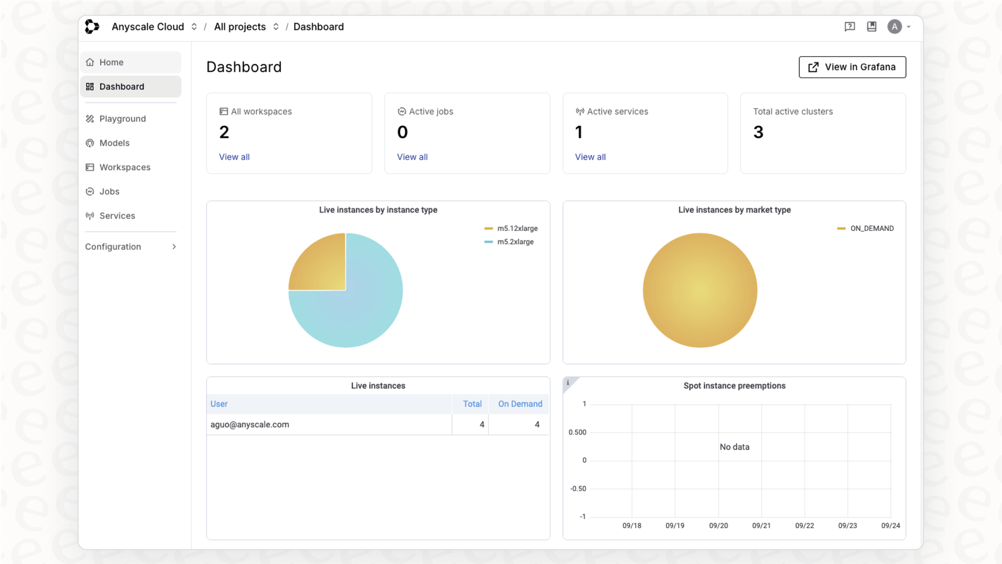Open Models from the sidebar icon
This screenshot has height=564, width=1002.
click(90, 143)
